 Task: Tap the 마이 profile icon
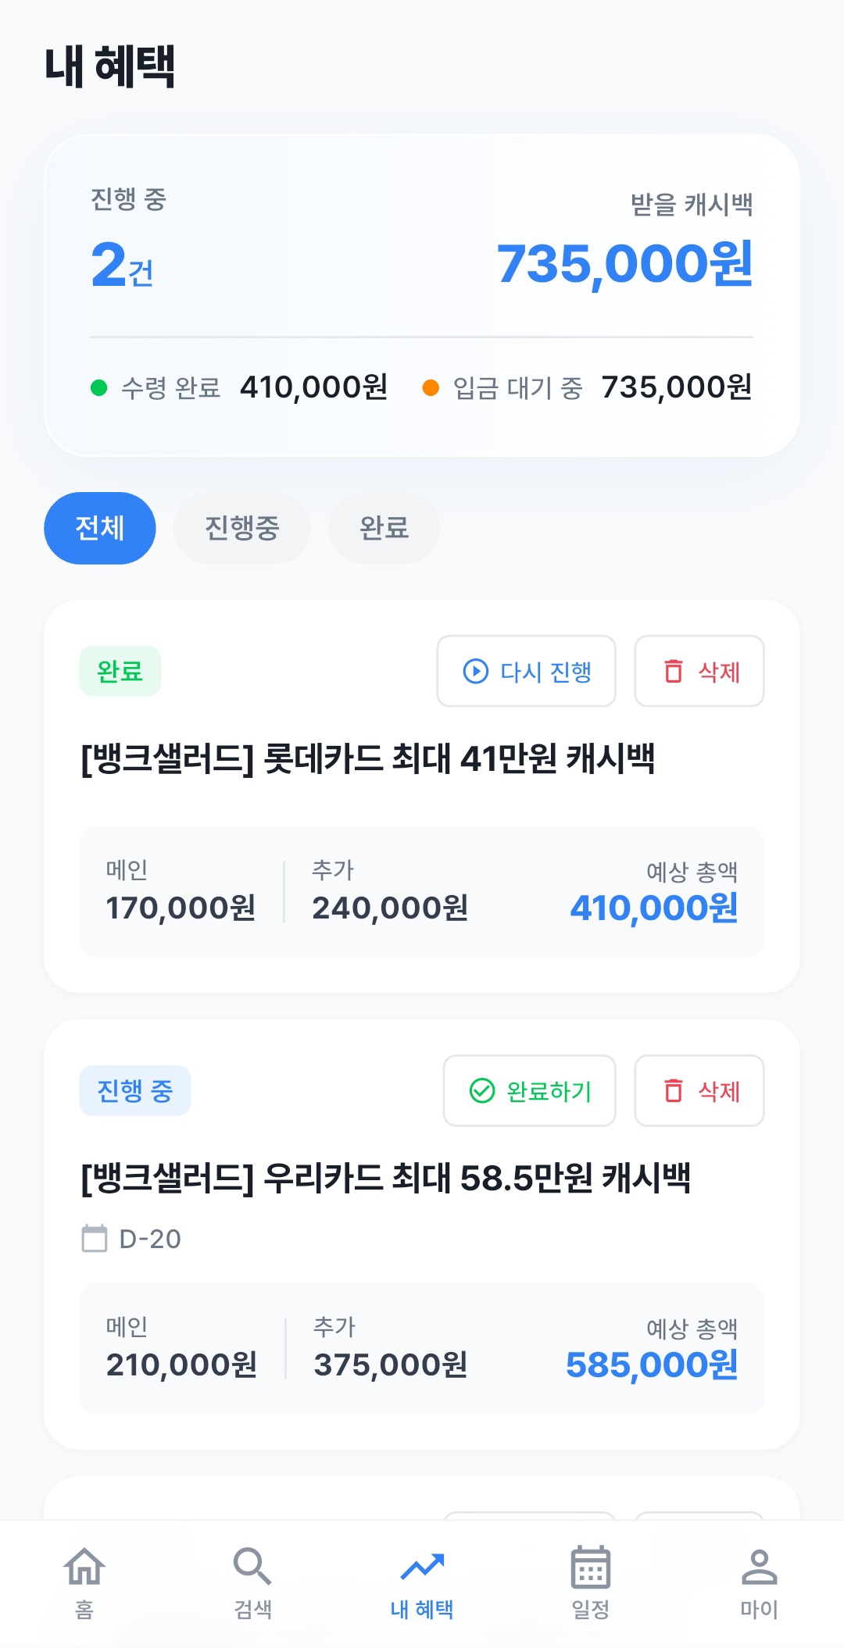point(759,1567)
